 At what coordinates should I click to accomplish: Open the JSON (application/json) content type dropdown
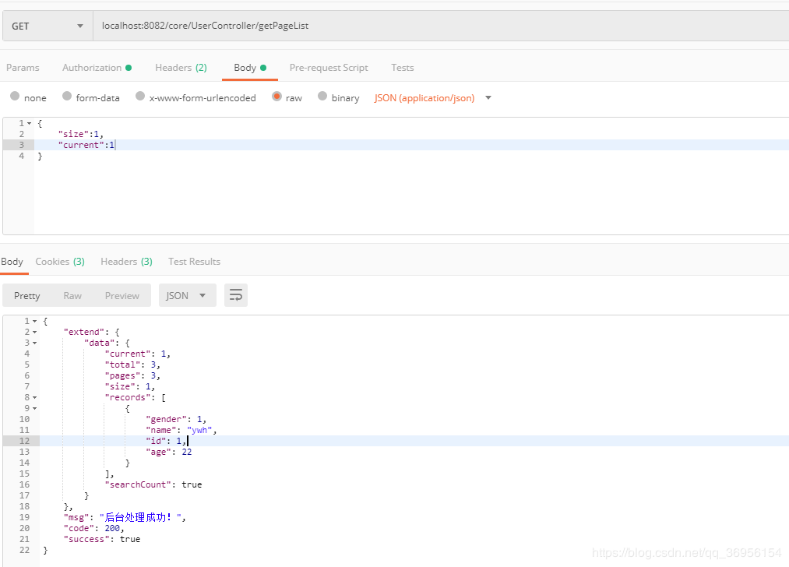pos(433,97)
